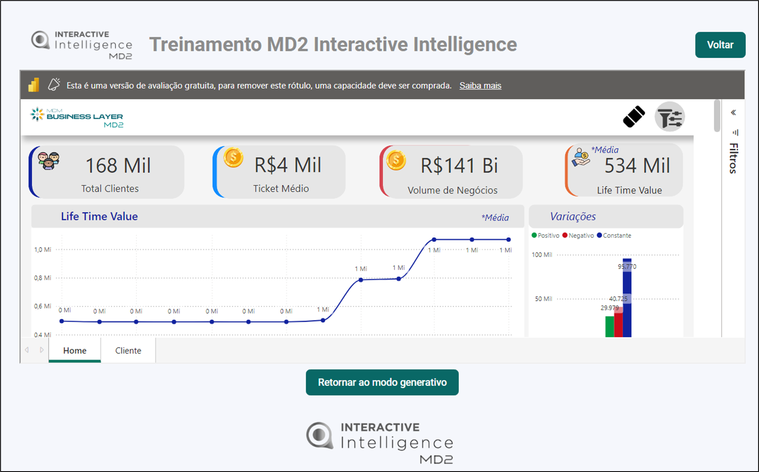The height and width of the screenshot is (472, 759).
Task: Click the report vertical scrollbar
Action: 717,116
